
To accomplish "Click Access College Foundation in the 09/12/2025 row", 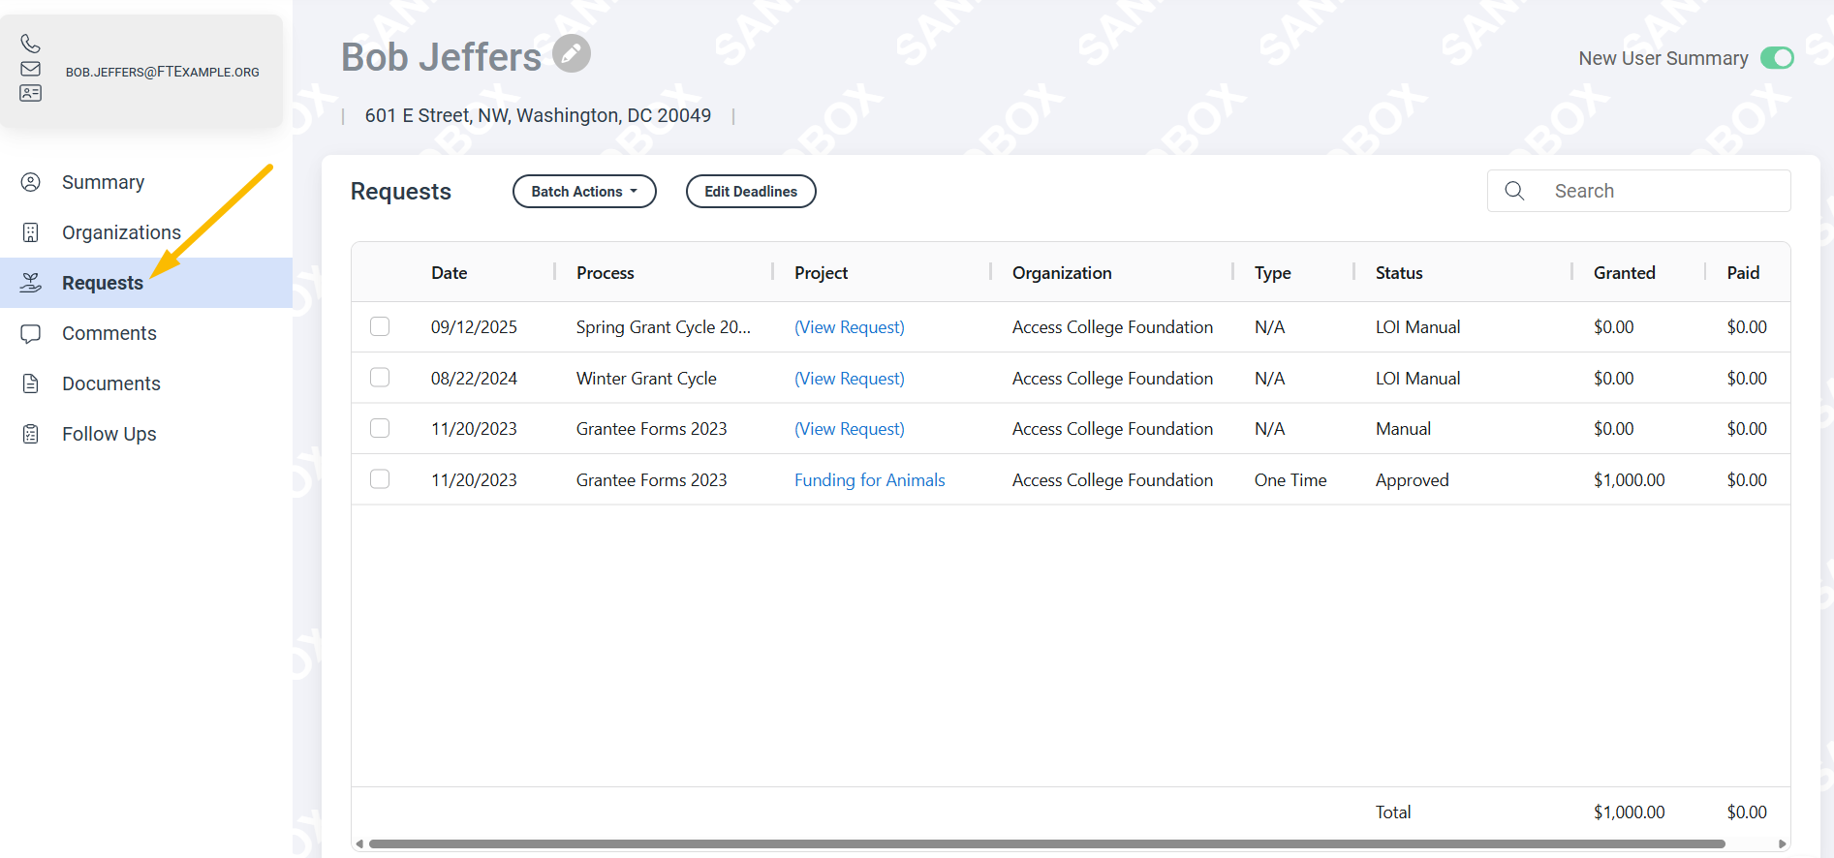I will [x=1112, y=327].
